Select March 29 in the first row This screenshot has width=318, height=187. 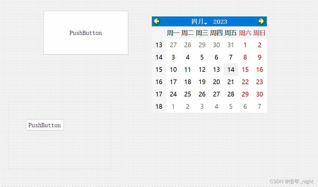pos(202,45)
